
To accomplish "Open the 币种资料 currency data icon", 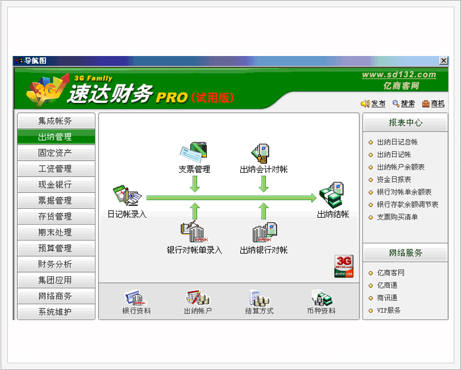I will click(321, 298).
